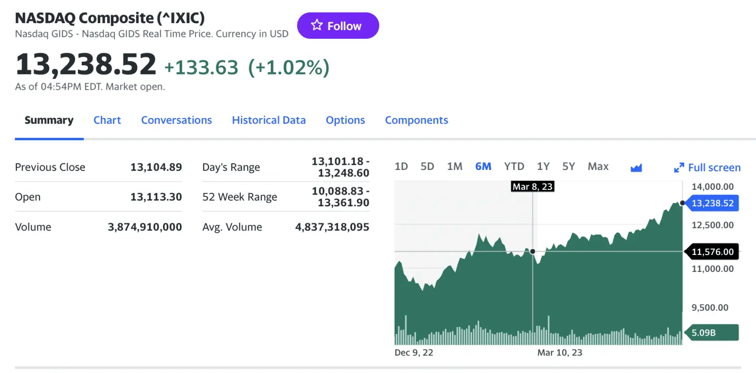Open the Chart tab
Image resolution: width=756 pixels, height=373 pixels.
[107, 120]
